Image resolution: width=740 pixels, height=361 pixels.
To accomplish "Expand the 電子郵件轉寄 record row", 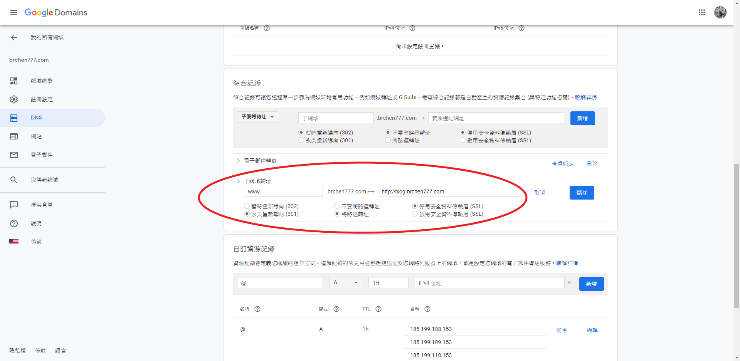I will pyautogui.click(x=239, y=161).
